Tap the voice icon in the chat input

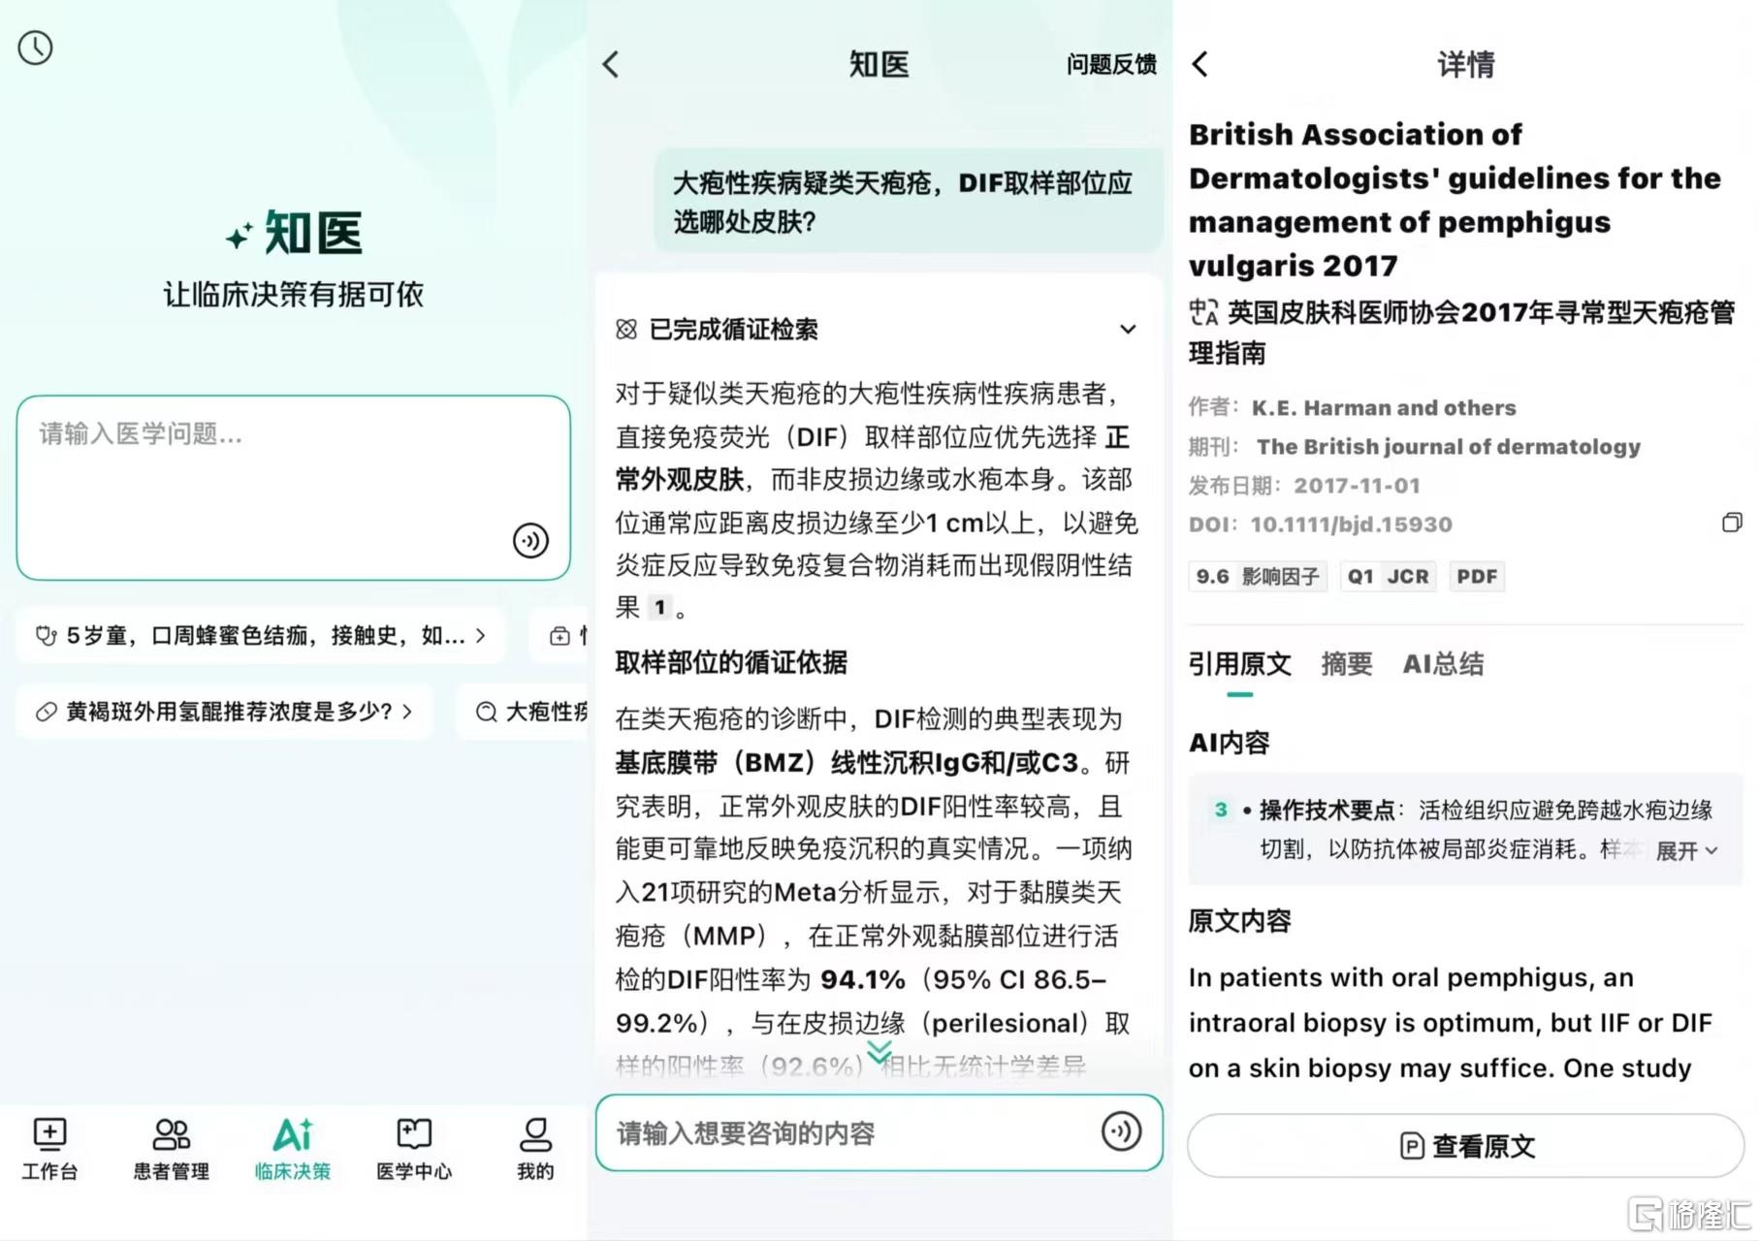[x=1121, y=1131]
